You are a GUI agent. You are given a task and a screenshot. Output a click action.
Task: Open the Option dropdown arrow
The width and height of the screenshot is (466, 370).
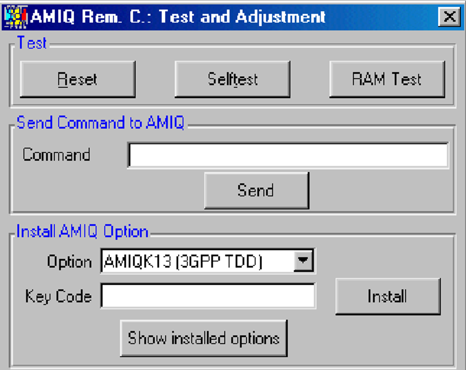coord(303,260)
